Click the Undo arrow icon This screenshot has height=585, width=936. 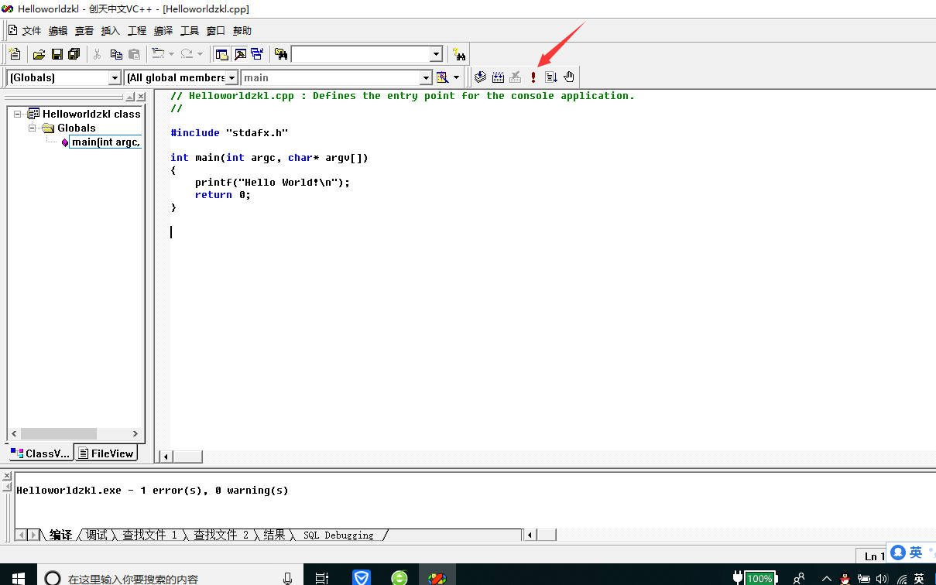(158, 54)
